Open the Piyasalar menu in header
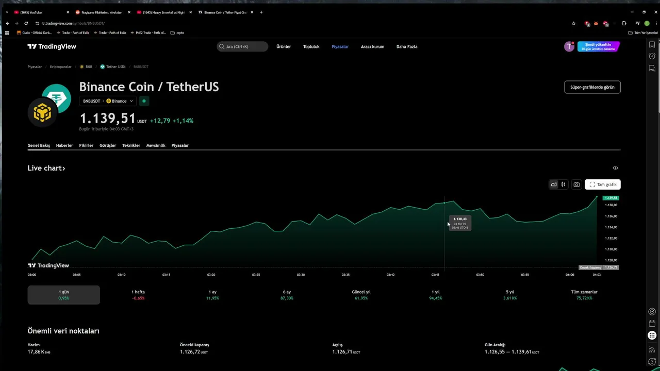Image resolution: width=660 pixels, height=371 pixels. [340, 46]
